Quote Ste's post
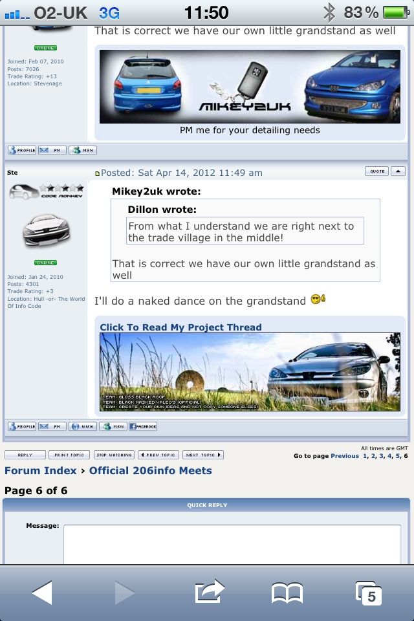 pos(376,171)
